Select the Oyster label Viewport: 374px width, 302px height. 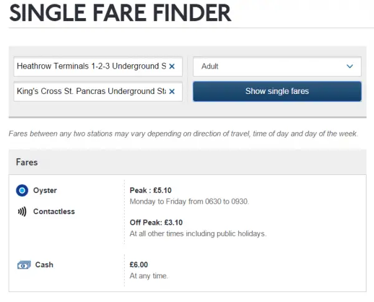45,191
